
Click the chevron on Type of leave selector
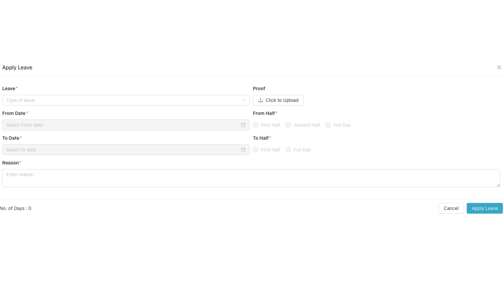coord(243,100)
